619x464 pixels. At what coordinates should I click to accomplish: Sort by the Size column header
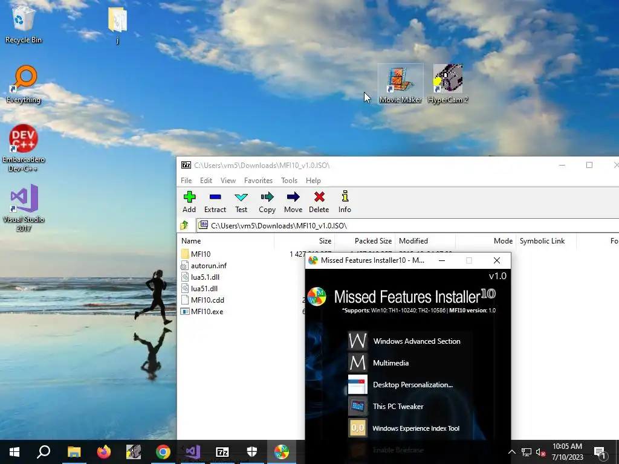pos(305,240)
